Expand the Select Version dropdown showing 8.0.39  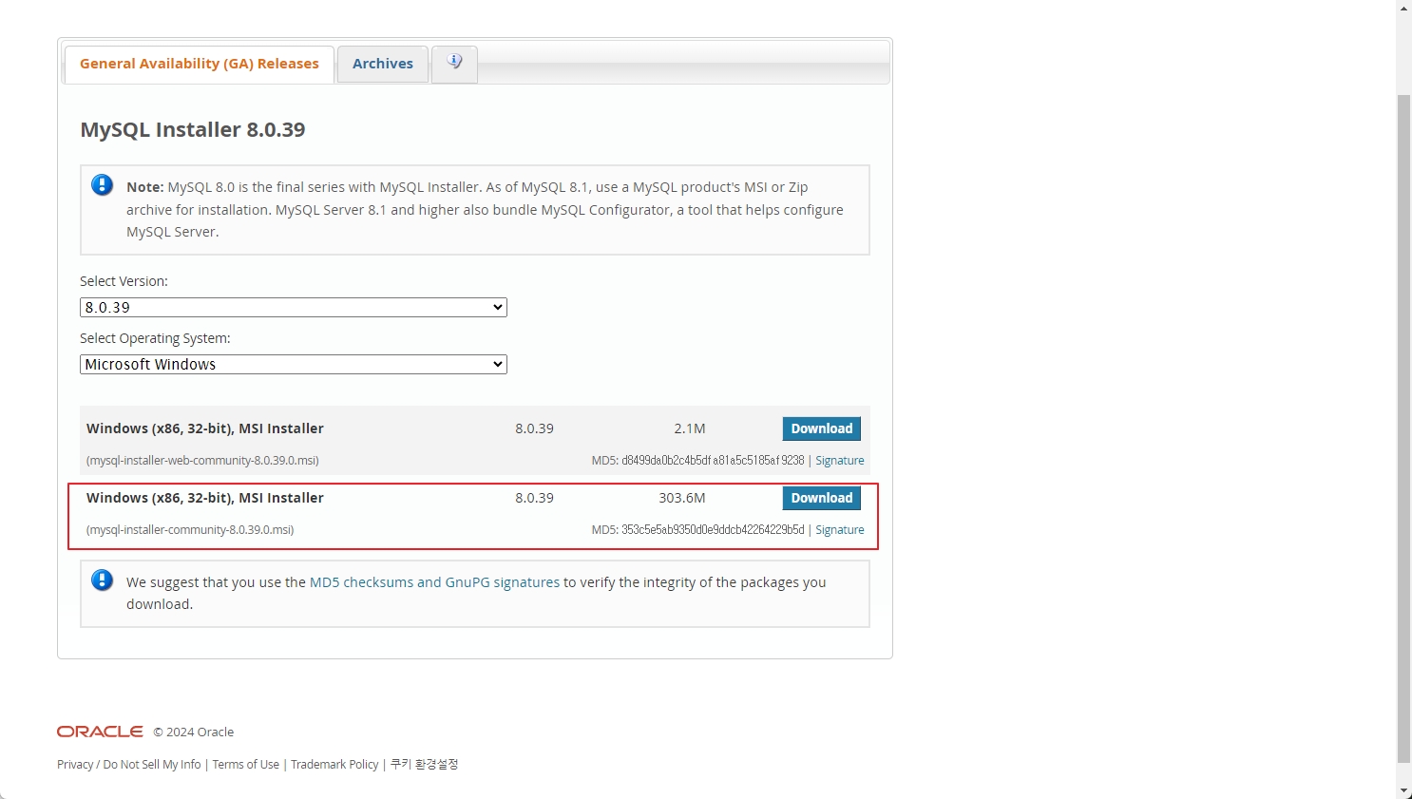click(294, 308)
